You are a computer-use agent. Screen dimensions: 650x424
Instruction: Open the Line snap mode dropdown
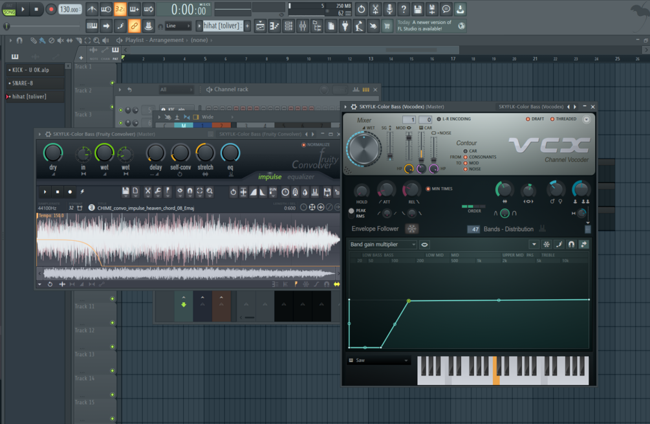pos(178,26)
